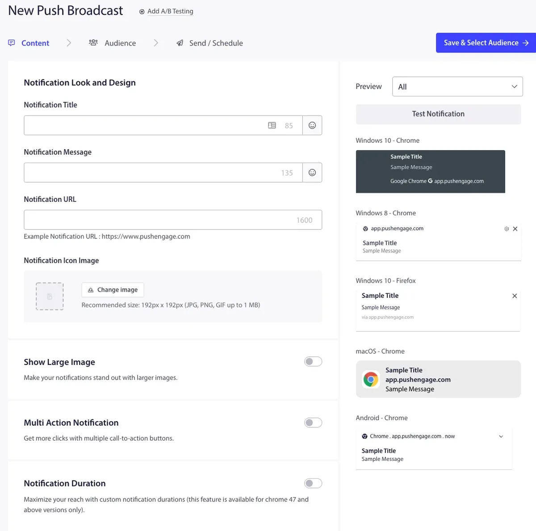Click the settings gear in Windows 8 preview

[x=507, y=229]
